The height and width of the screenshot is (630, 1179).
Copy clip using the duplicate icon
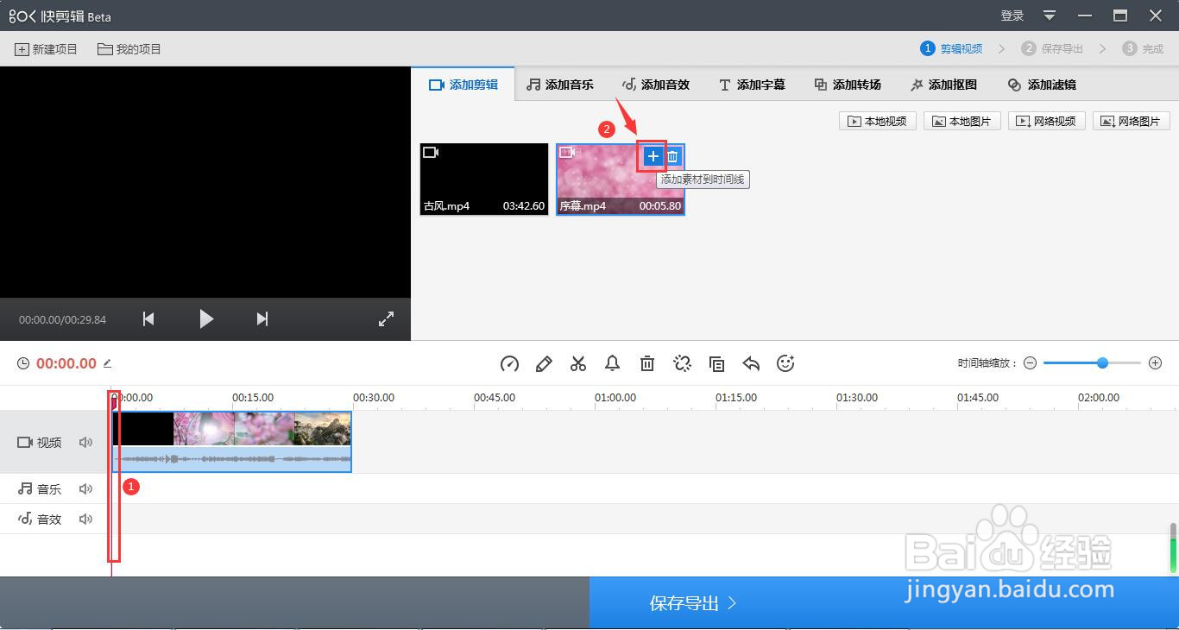[x=716, y=364]
